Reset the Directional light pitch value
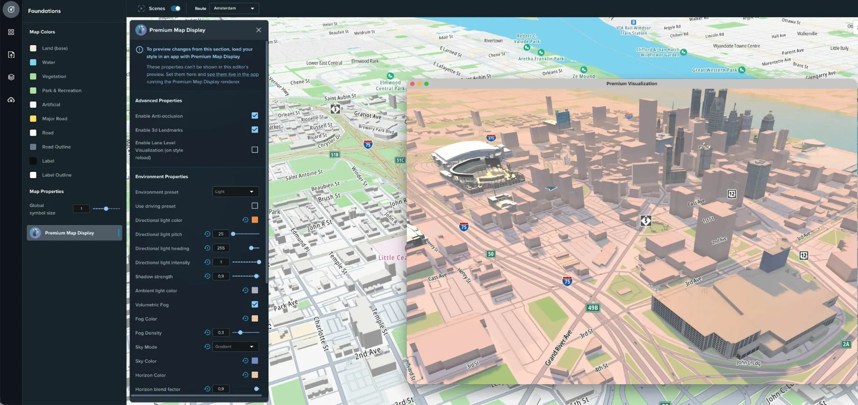858x405 pixels. pyautogui.click(x=208, y=234)
